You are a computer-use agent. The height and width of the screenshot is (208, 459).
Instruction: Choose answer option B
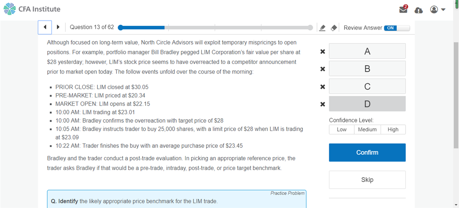[x=367, y=68]
